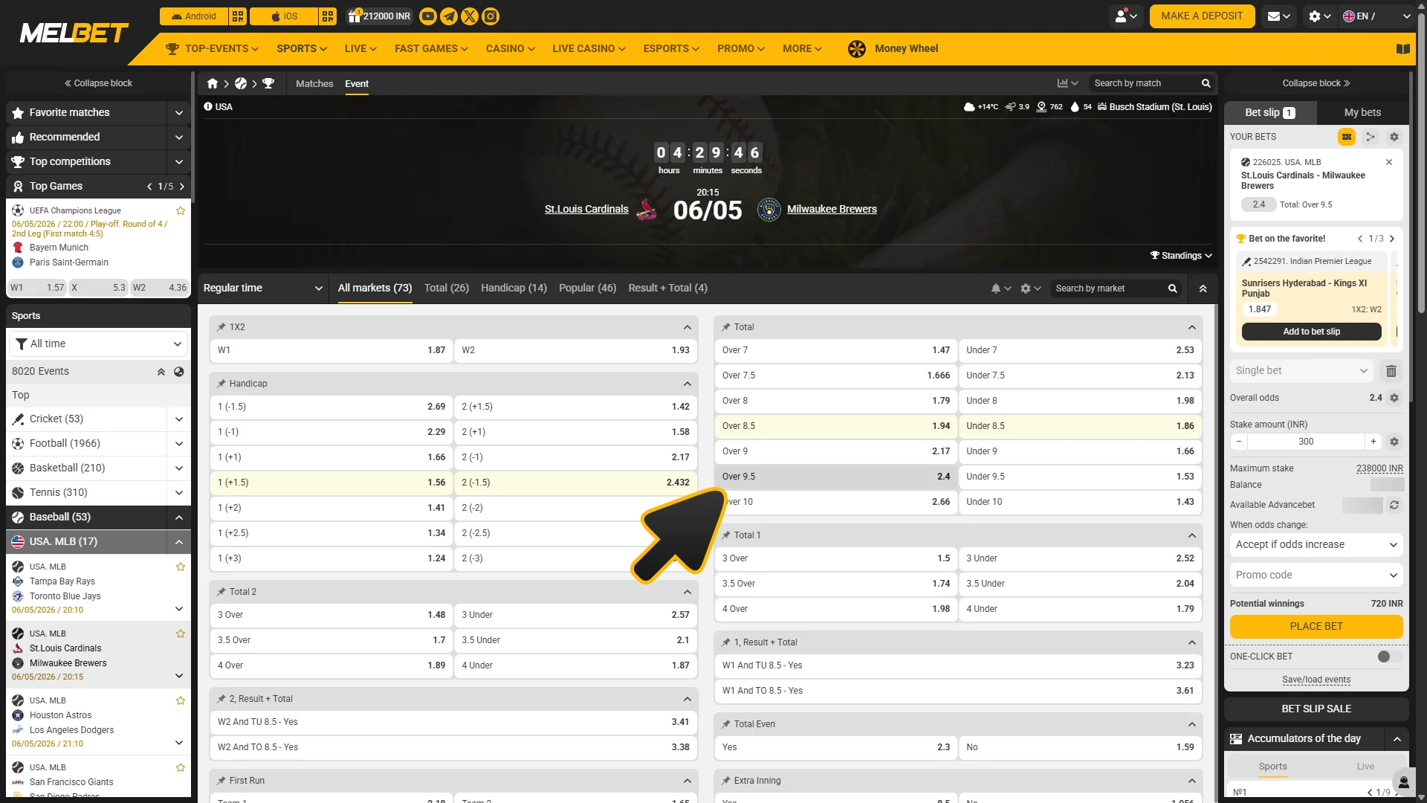Screen dimensions: 1427x803
Task: Open the LIVE CASINO menu
Action: (x=589, y=49)
